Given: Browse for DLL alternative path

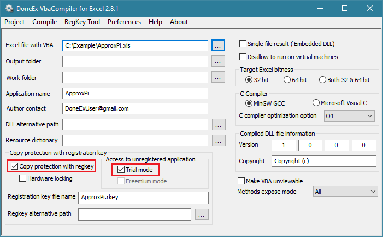Looking at the screenshot, I should tap(219, 125).
